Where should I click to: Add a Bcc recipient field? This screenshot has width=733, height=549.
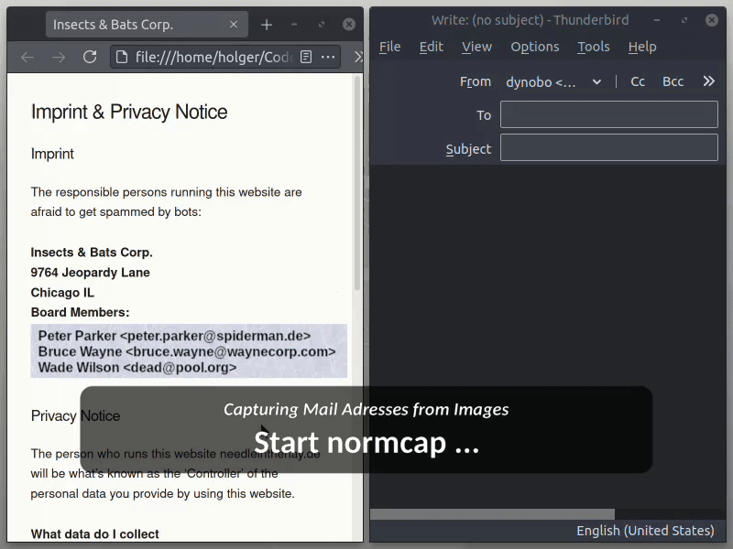click(x=673, y=81)
